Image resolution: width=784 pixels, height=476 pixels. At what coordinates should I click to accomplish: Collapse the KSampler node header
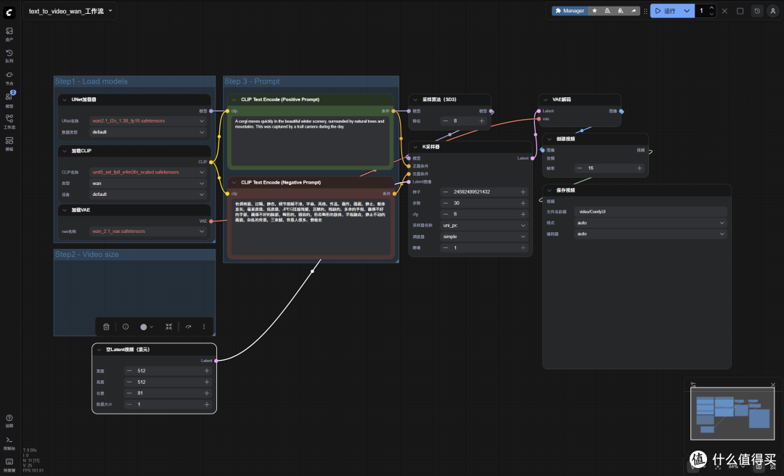click(x=415, y=147)
